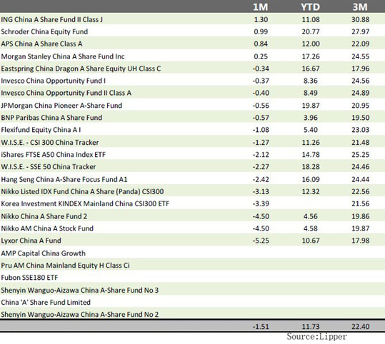Click the YTD column header

point(311,7)
